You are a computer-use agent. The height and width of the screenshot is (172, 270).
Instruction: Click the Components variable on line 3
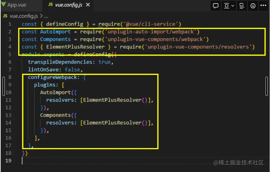click(x=55, y=39)
